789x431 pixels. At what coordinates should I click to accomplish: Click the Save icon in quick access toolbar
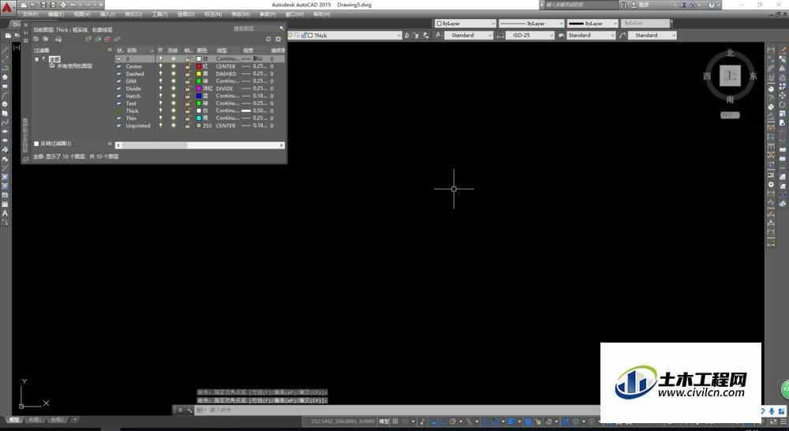pyautogui.click(x=43, y=5)
